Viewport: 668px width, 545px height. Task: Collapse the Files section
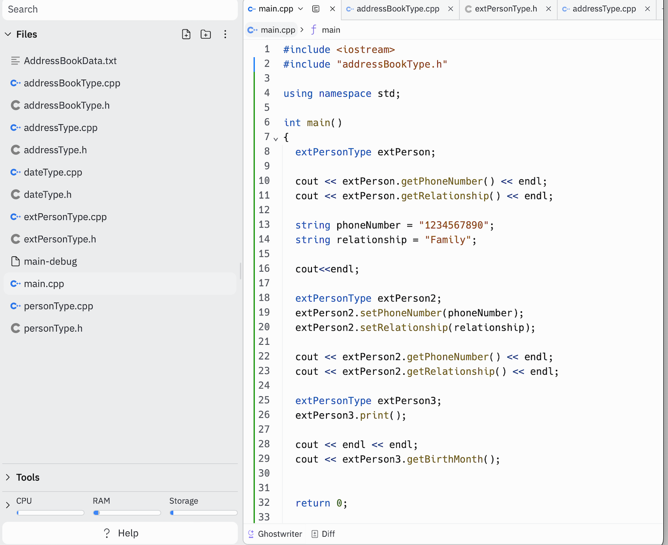tap(8, 34)
